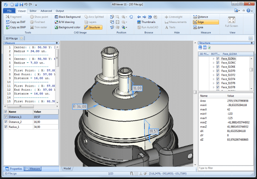This screenshot has height=179, width=257.
Task: Click the Save icon in quick access toolbar
Action: point(21,4)
